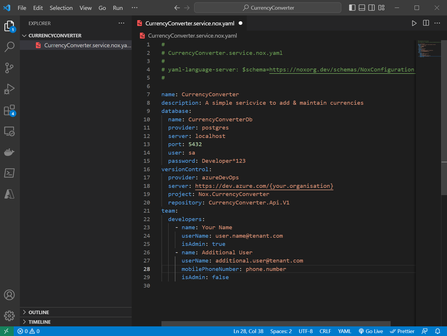
Task: Open the Remote Explorer view
Action: 10,131
